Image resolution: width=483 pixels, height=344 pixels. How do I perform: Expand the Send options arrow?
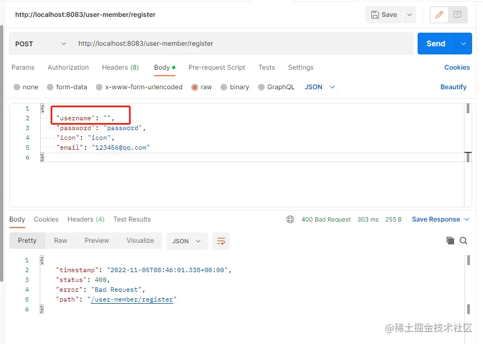pyautogui.click(x=463, y=44)
